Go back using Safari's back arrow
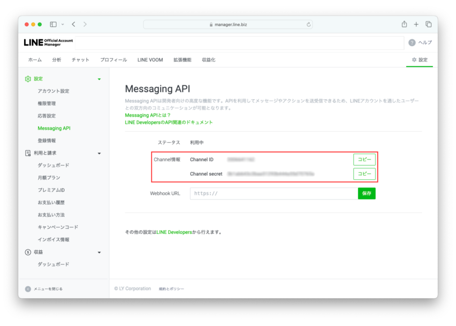456x326 pixels. [73, 25]
